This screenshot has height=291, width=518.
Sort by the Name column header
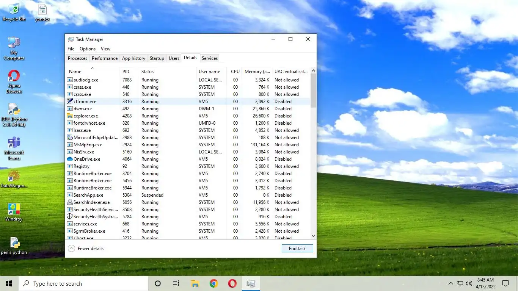[93, 71]
